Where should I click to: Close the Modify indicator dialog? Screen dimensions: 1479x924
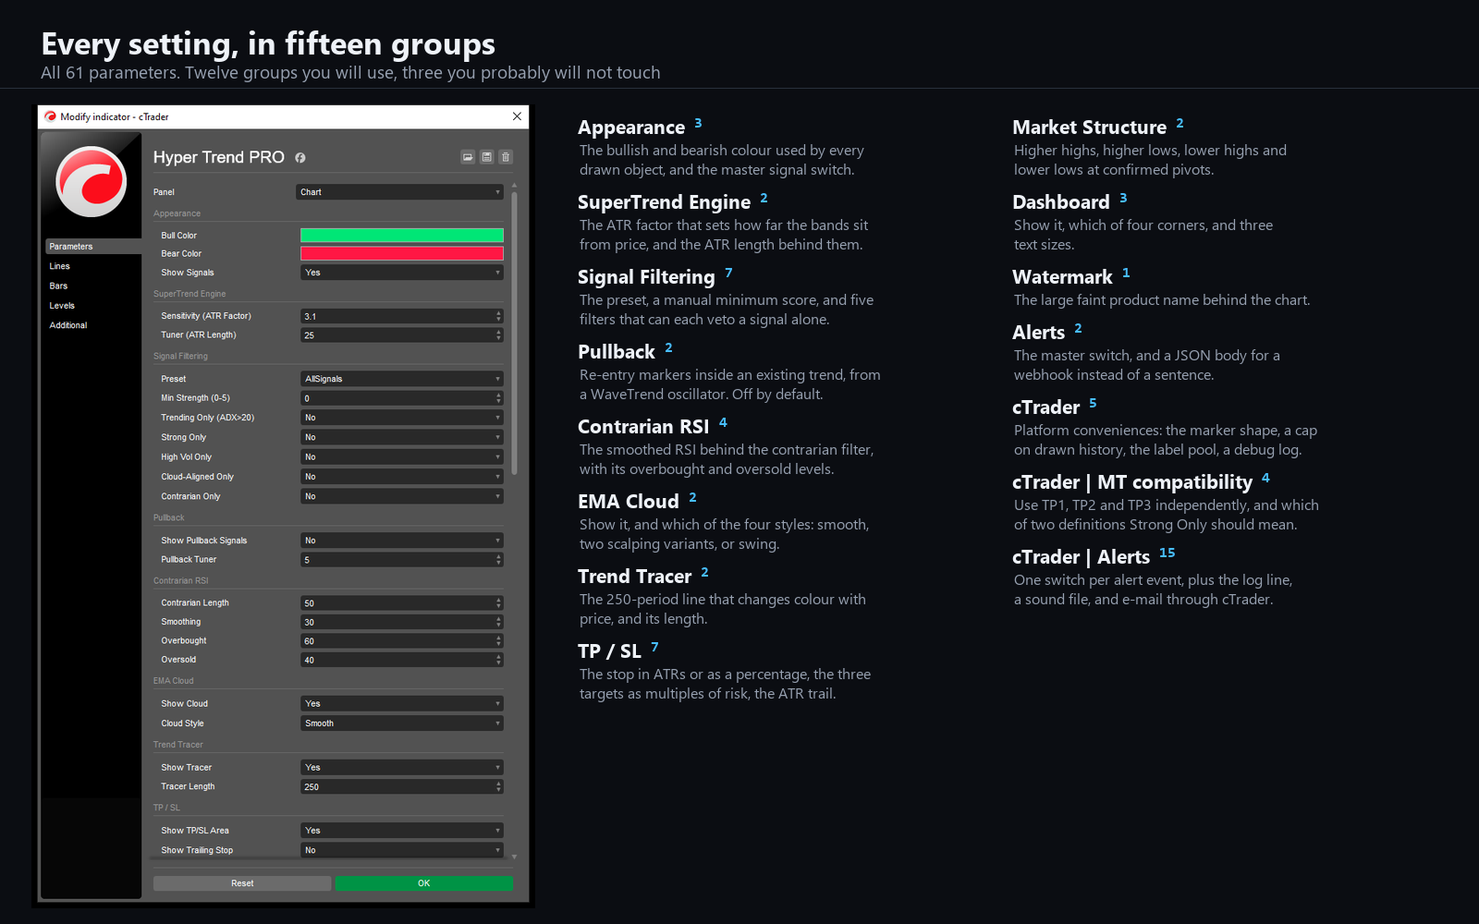coord(517,116)
